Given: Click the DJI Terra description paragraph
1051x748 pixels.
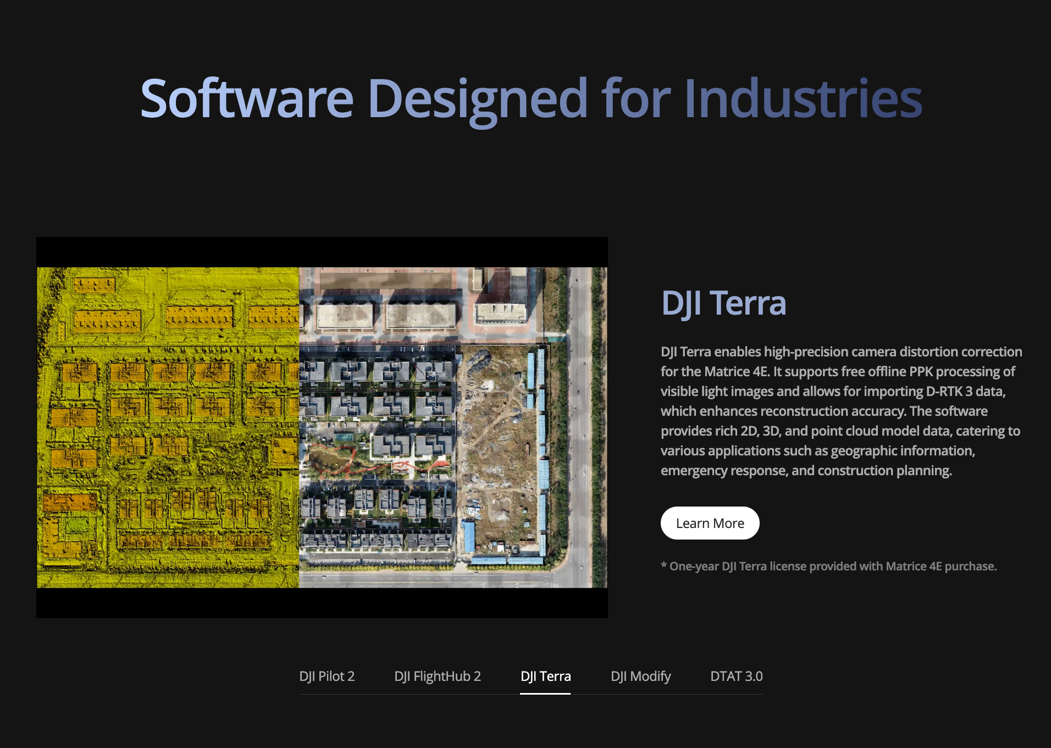Looking at the screenshot, I should pyautogui.click(x=841, y=411).
